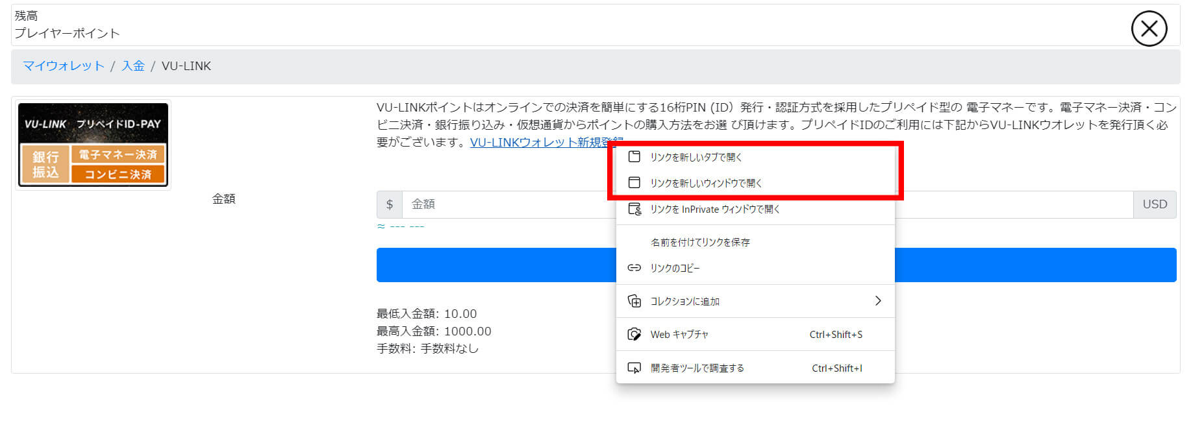Click the VU-LINK breadcrumb text
The width and height of the screenshot is (1191, 445).
tap(186, 66)
